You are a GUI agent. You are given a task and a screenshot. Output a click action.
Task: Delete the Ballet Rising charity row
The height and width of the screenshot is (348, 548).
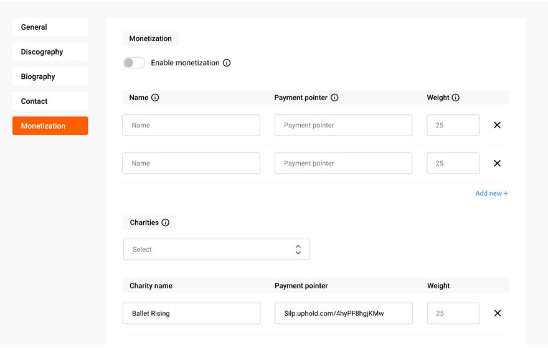coord(497,313)
